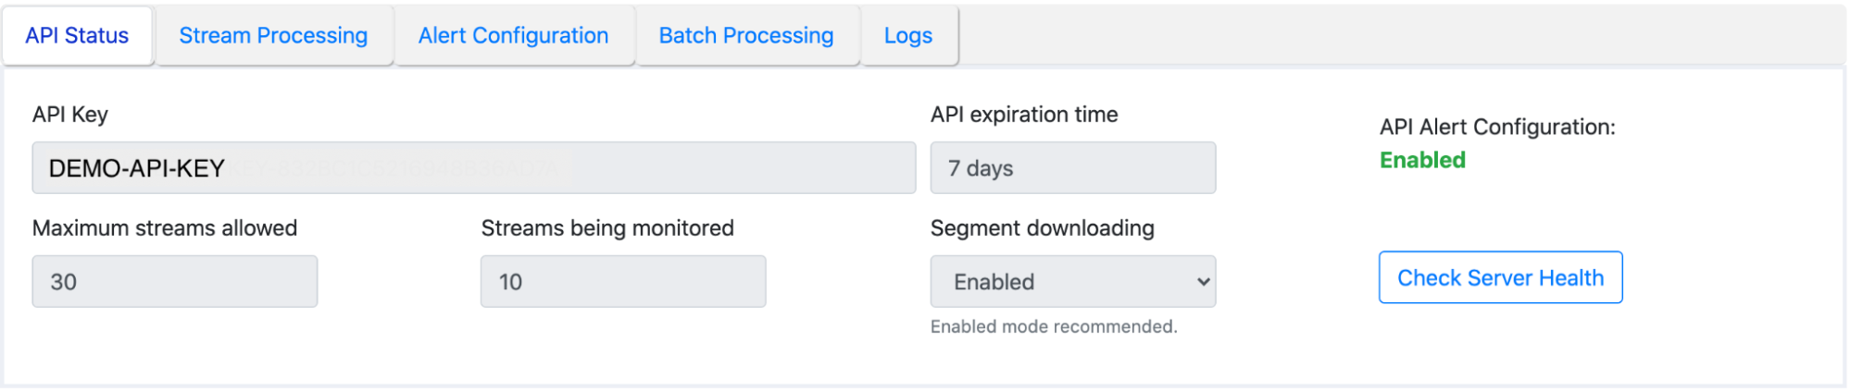The height and width of the screenshot is (391, 1851).
Task: Click the Streams being monitored label
Action: pyautogui.click(x=607, y=228)
